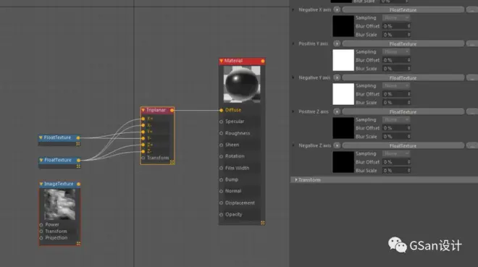Click the round button beside Negative X axis
Screen dimensions: 478x267
(x=337, y=9)
